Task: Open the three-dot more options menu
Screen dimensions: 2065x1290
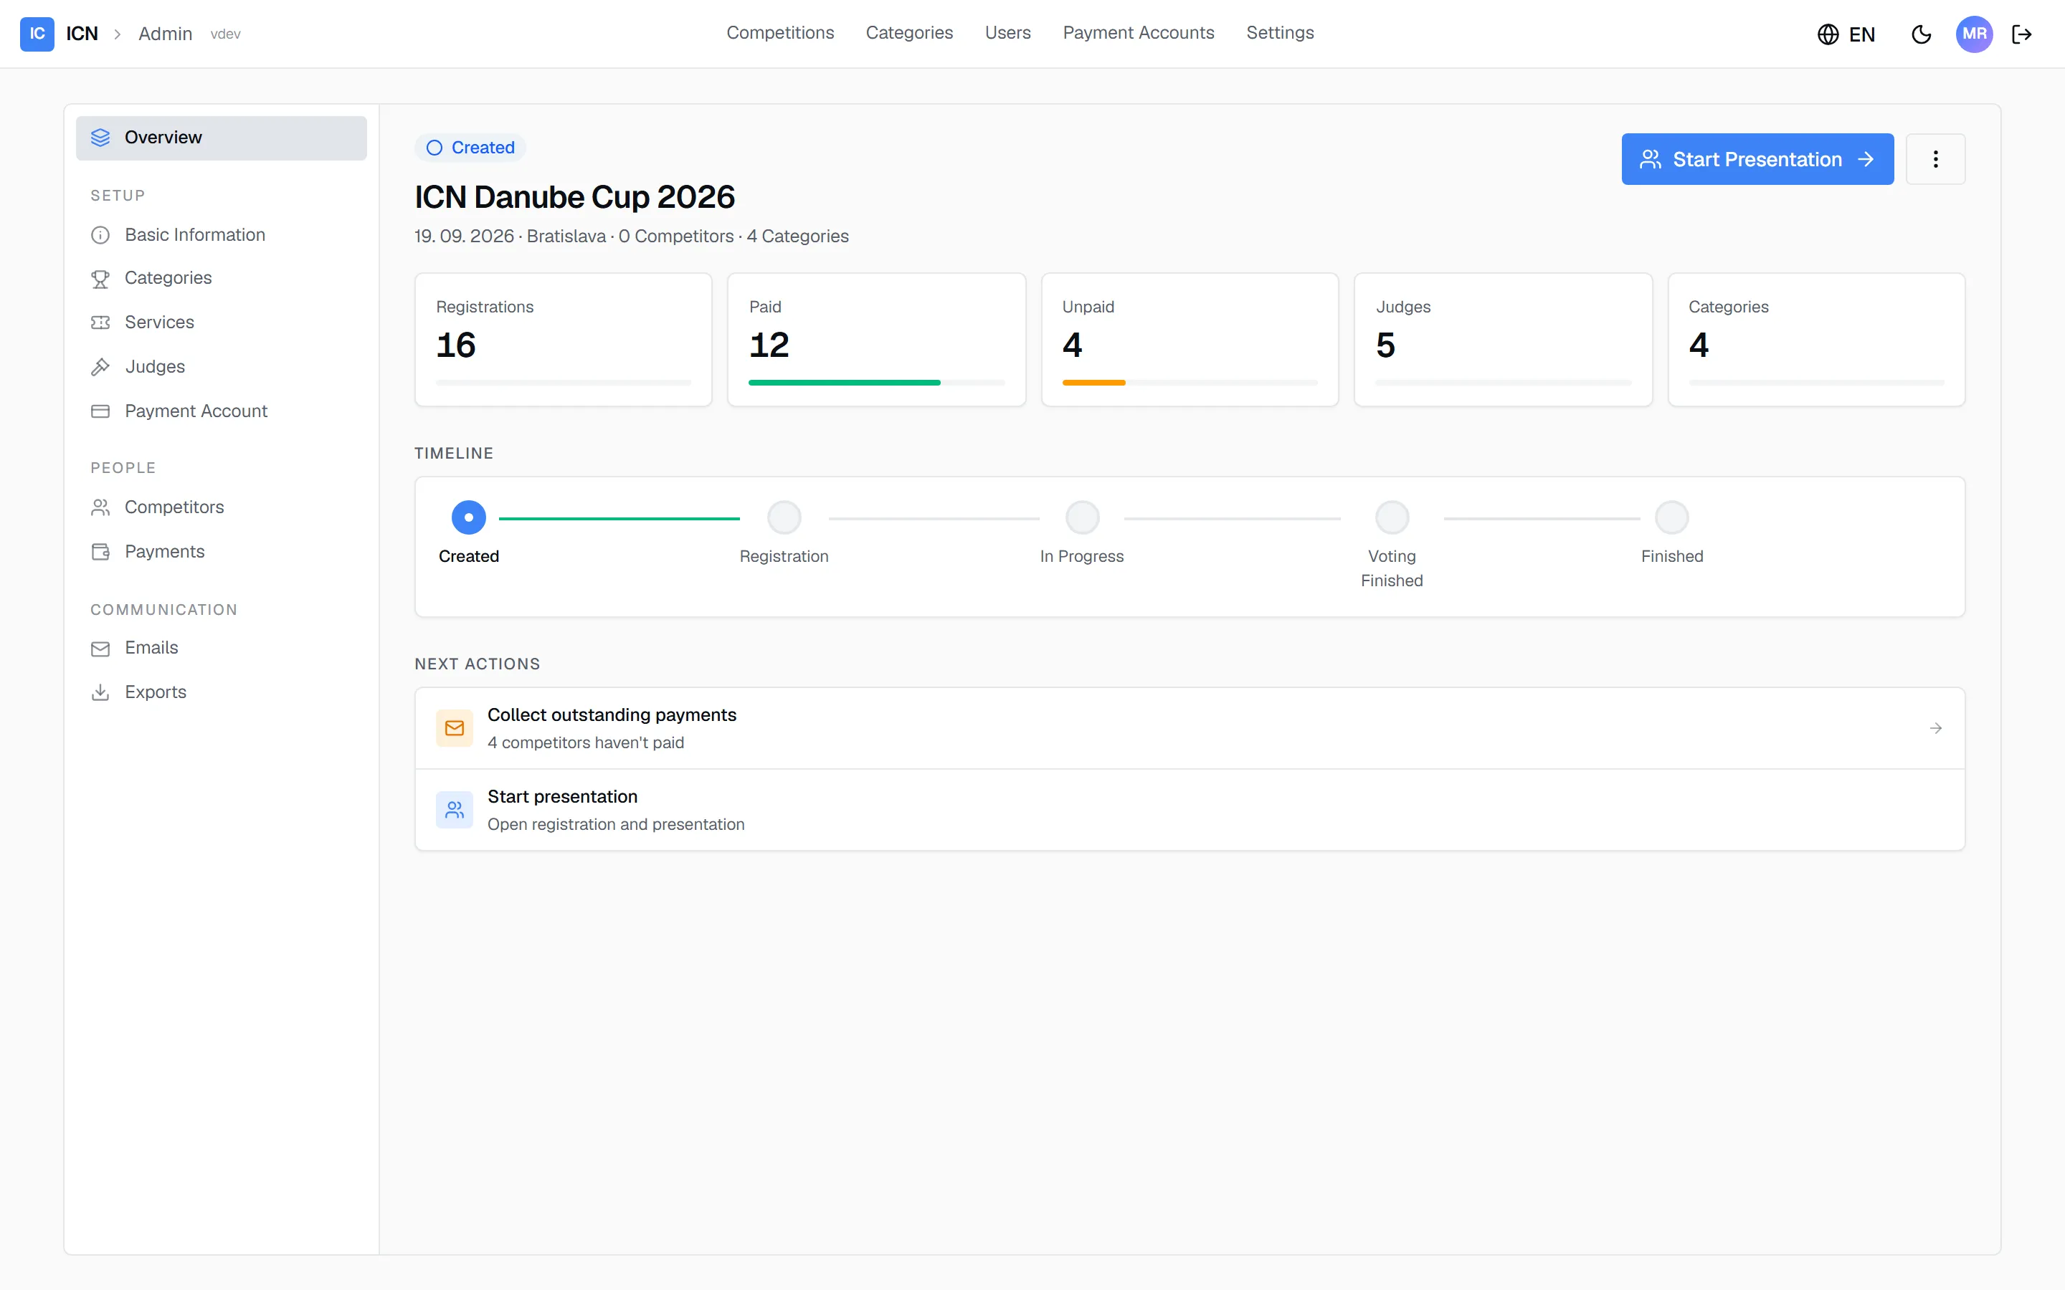Action: [1935, 158]
